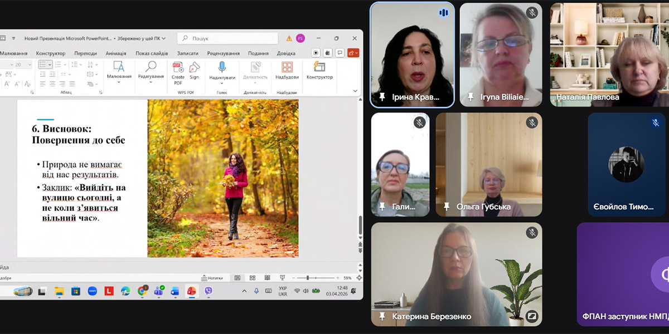
Task: Toggle the Нотатки notes pane
Action: [x=212, y=278]
